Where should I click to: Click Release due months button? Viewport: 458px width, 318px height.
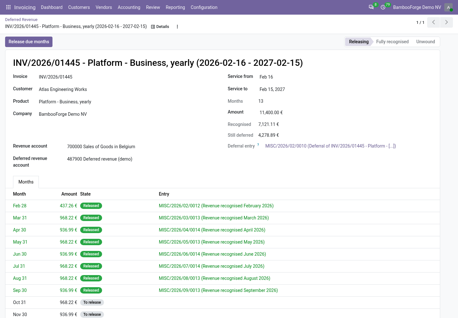(29, 42)
